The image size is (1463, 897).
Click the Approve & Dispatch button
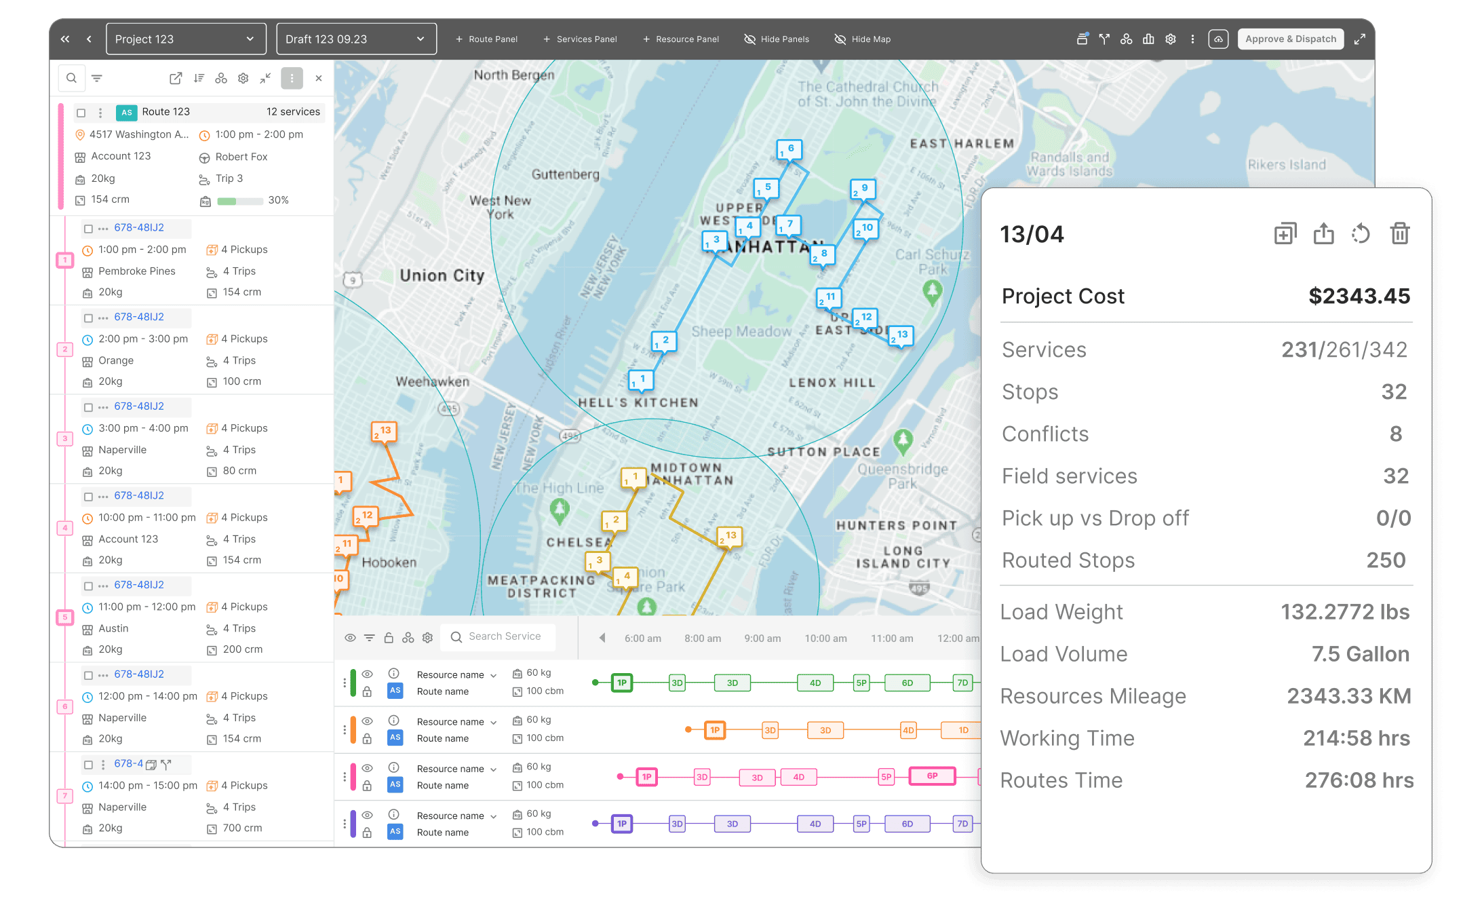(x=1290, y=39)
